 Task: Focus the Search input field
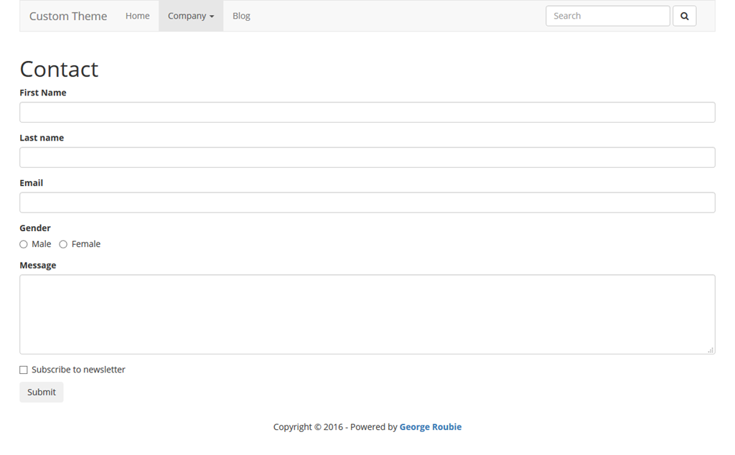(607, 16)
